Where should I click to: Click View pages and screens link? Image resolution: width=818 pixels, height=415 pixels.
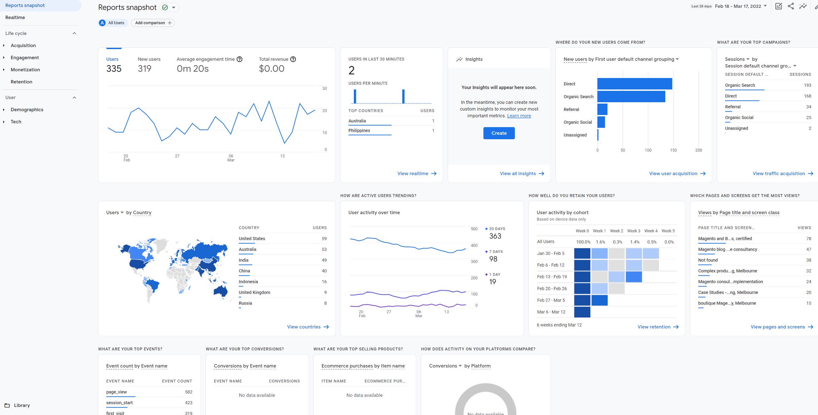point(782,327)
